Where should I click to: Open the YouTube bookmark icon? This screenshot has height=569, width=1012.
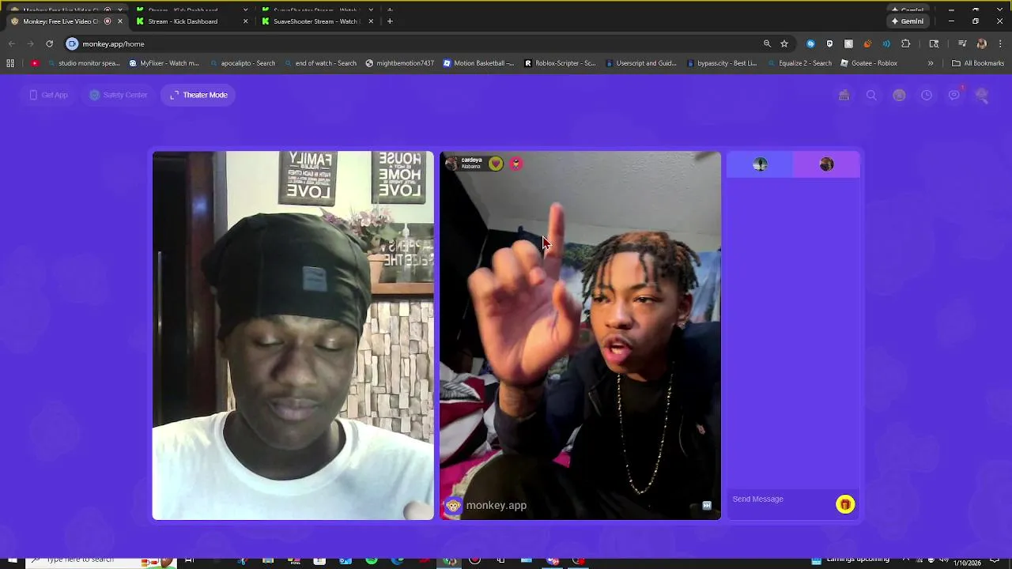[x=35, y=63]
